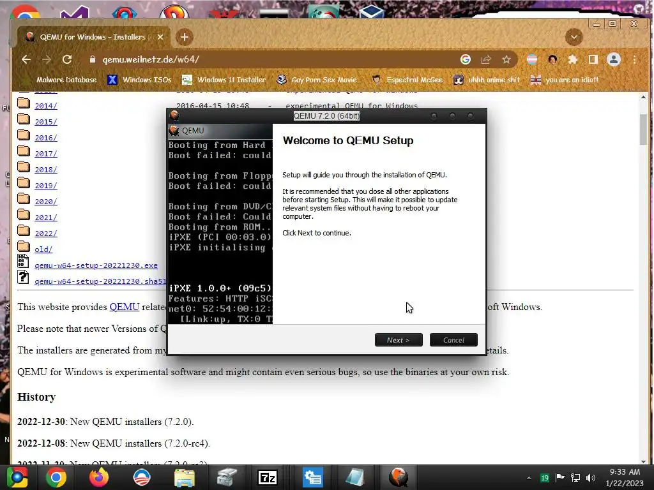Open the Windows ISOs bookmark
This screenshot has width=654, height=490.
click(x=139, y=80)
